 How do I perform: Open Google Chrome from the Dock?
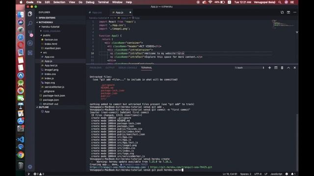coord(21,154)
